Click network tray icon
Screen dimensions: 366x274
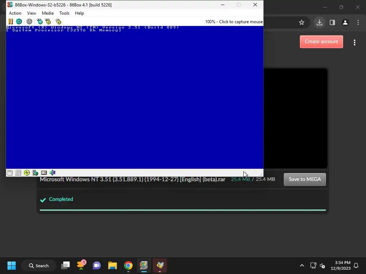[x=313, y=265]
